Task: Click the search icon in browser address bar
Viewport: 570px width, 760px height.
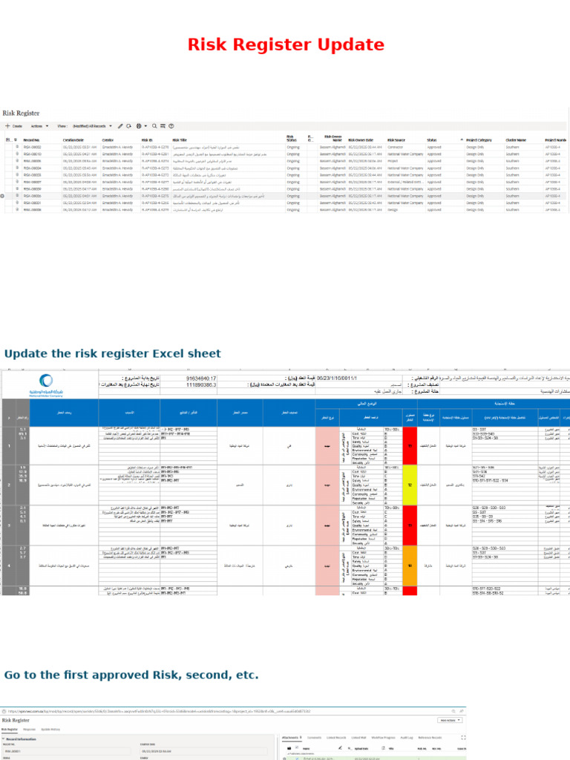Action: 453,712
